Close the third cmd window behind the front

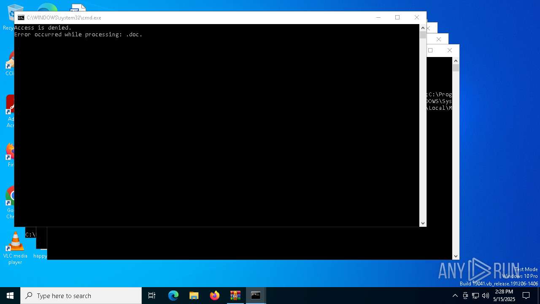(439, 39)
